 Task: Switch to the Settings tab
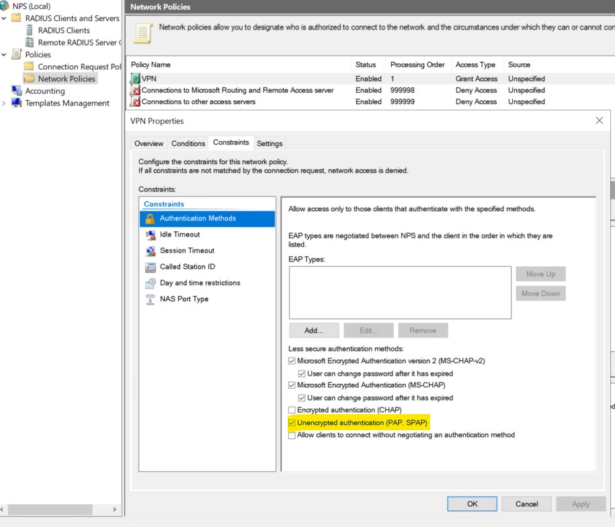tap(270, 144)
